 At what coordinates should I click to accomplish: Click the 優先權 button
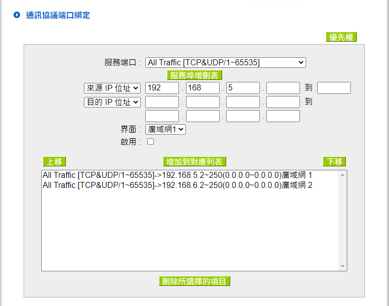[341, 37]
